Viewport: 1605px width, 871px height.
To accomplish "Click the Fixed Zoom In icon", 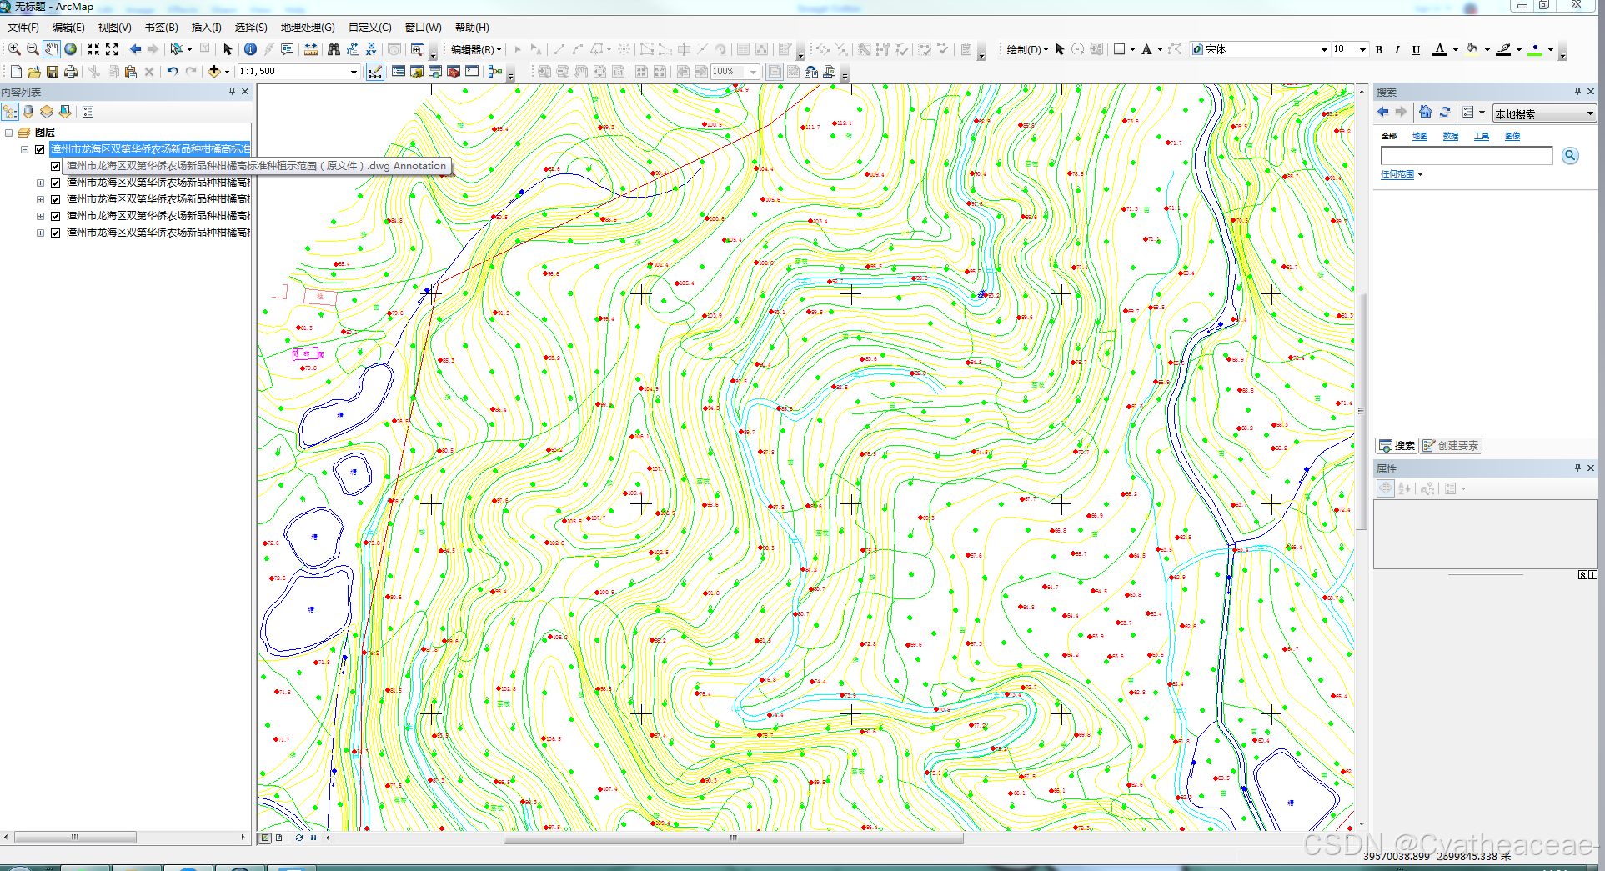I will [93, 49].
